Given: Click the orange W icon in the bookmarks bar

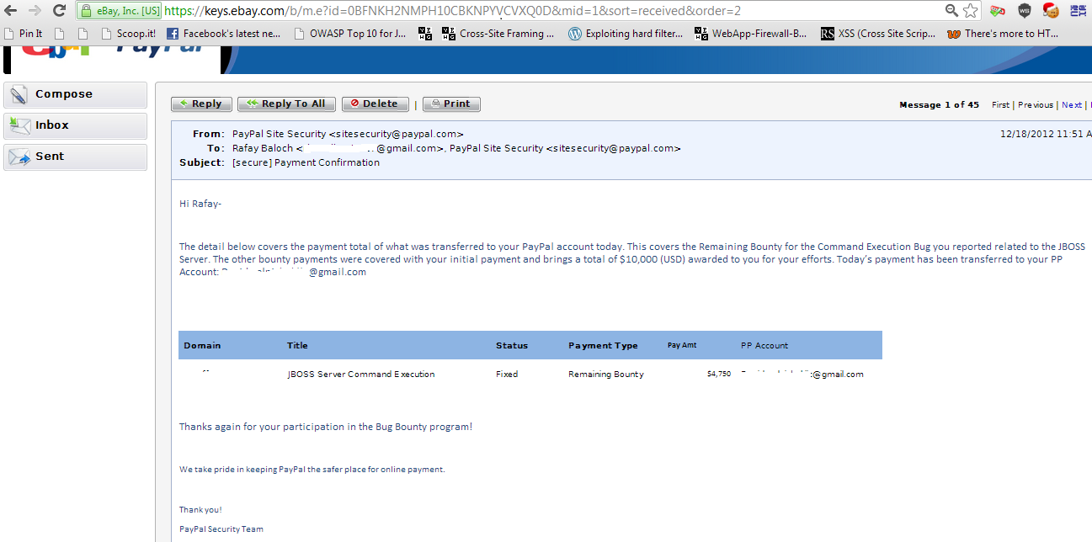Looking at the screenshot, I should pyautogui.click(x=954, y=34).
